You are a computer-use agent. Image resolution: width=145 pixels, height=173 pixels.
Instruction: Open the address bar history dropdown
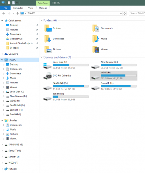tap(121, 13)
